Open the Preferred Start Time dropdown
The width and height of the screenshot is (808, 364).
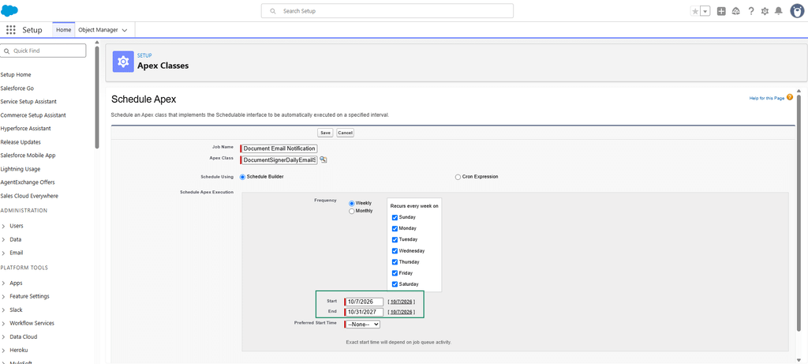pyautogui.click(x=363, y=325)
